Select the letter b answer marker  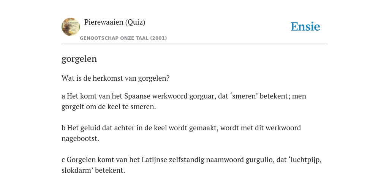(63, 128)
